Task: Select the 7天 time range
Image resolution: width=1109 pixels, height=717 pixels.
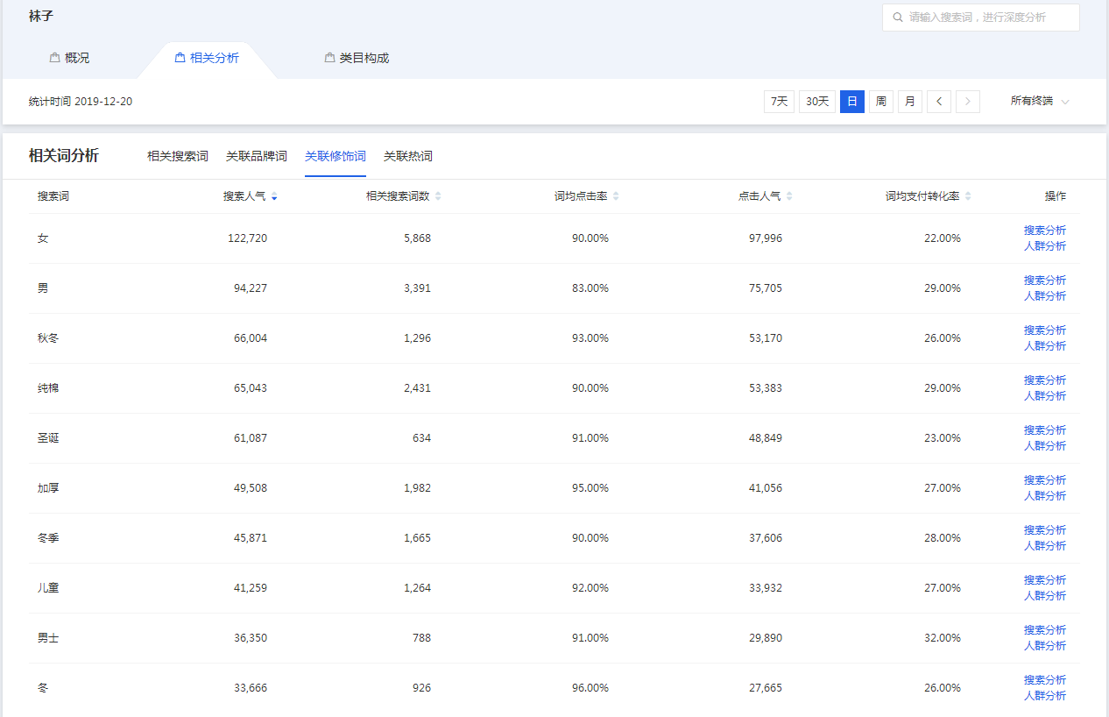Action: [780, 102]
